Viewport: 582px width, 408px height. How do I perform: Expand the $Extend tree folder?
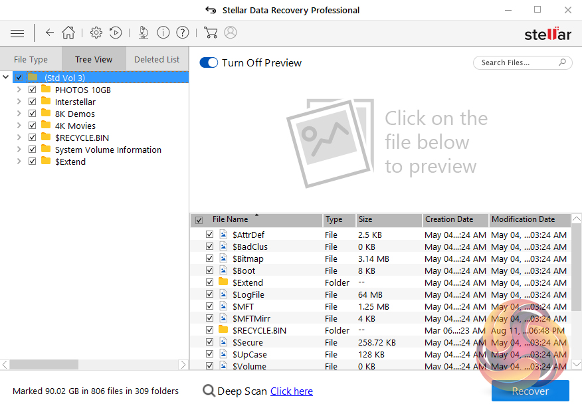[x=19, y=161]
